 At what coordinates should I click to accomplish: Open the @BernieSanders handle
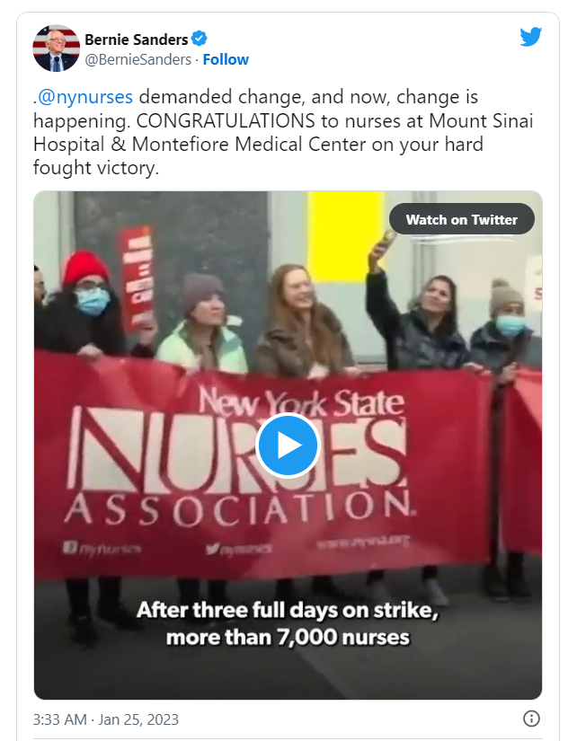click(138, 59)
